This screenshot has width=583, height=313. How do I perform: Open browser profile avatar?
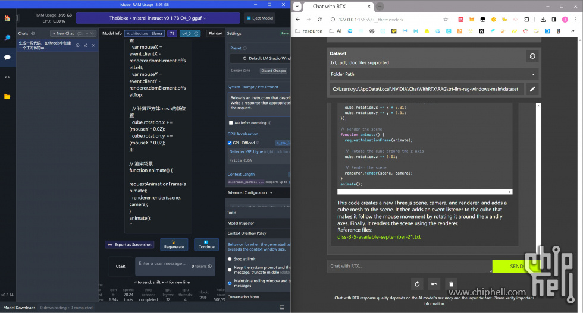[x=565, y=20]
